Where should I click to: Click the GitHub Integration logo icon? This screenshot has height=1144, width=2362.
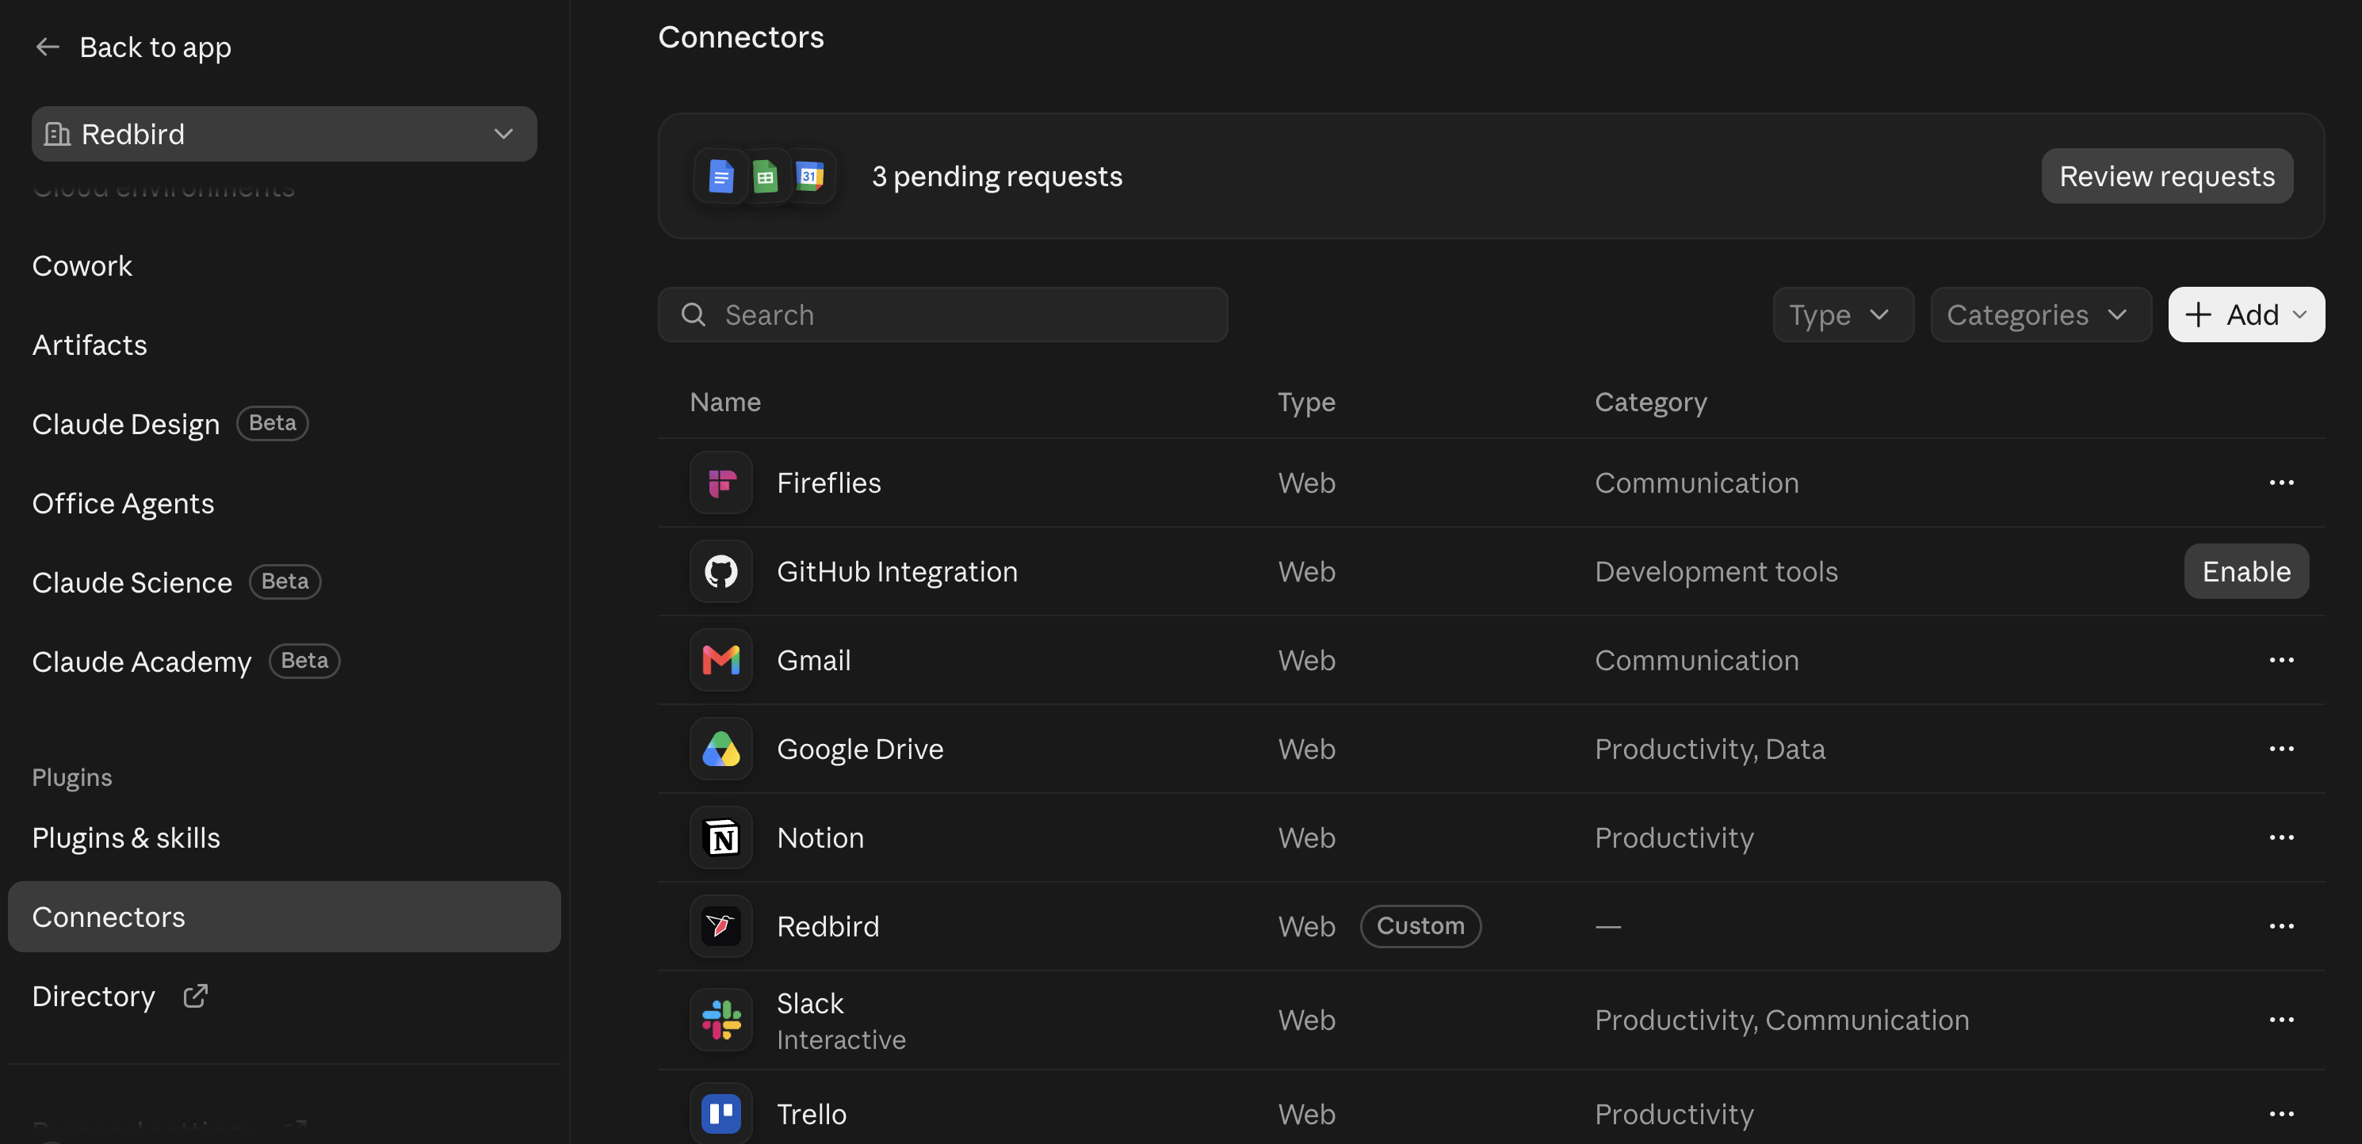tap(720, 571)
